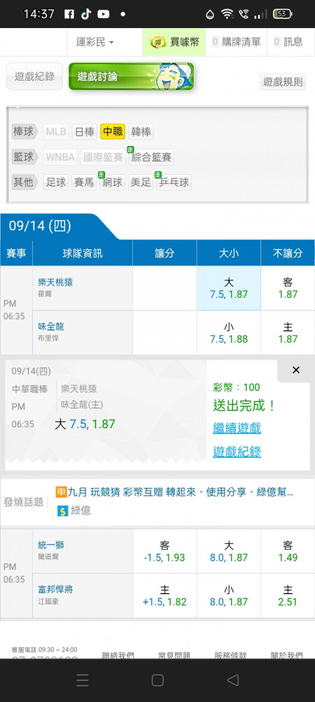Open 遊戲紀錄 button at top

[x=34, y=76]
